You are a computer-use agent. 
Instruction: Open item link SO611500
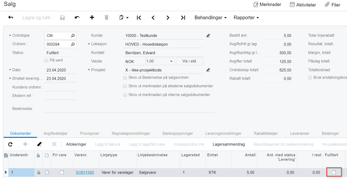point(85,172)
